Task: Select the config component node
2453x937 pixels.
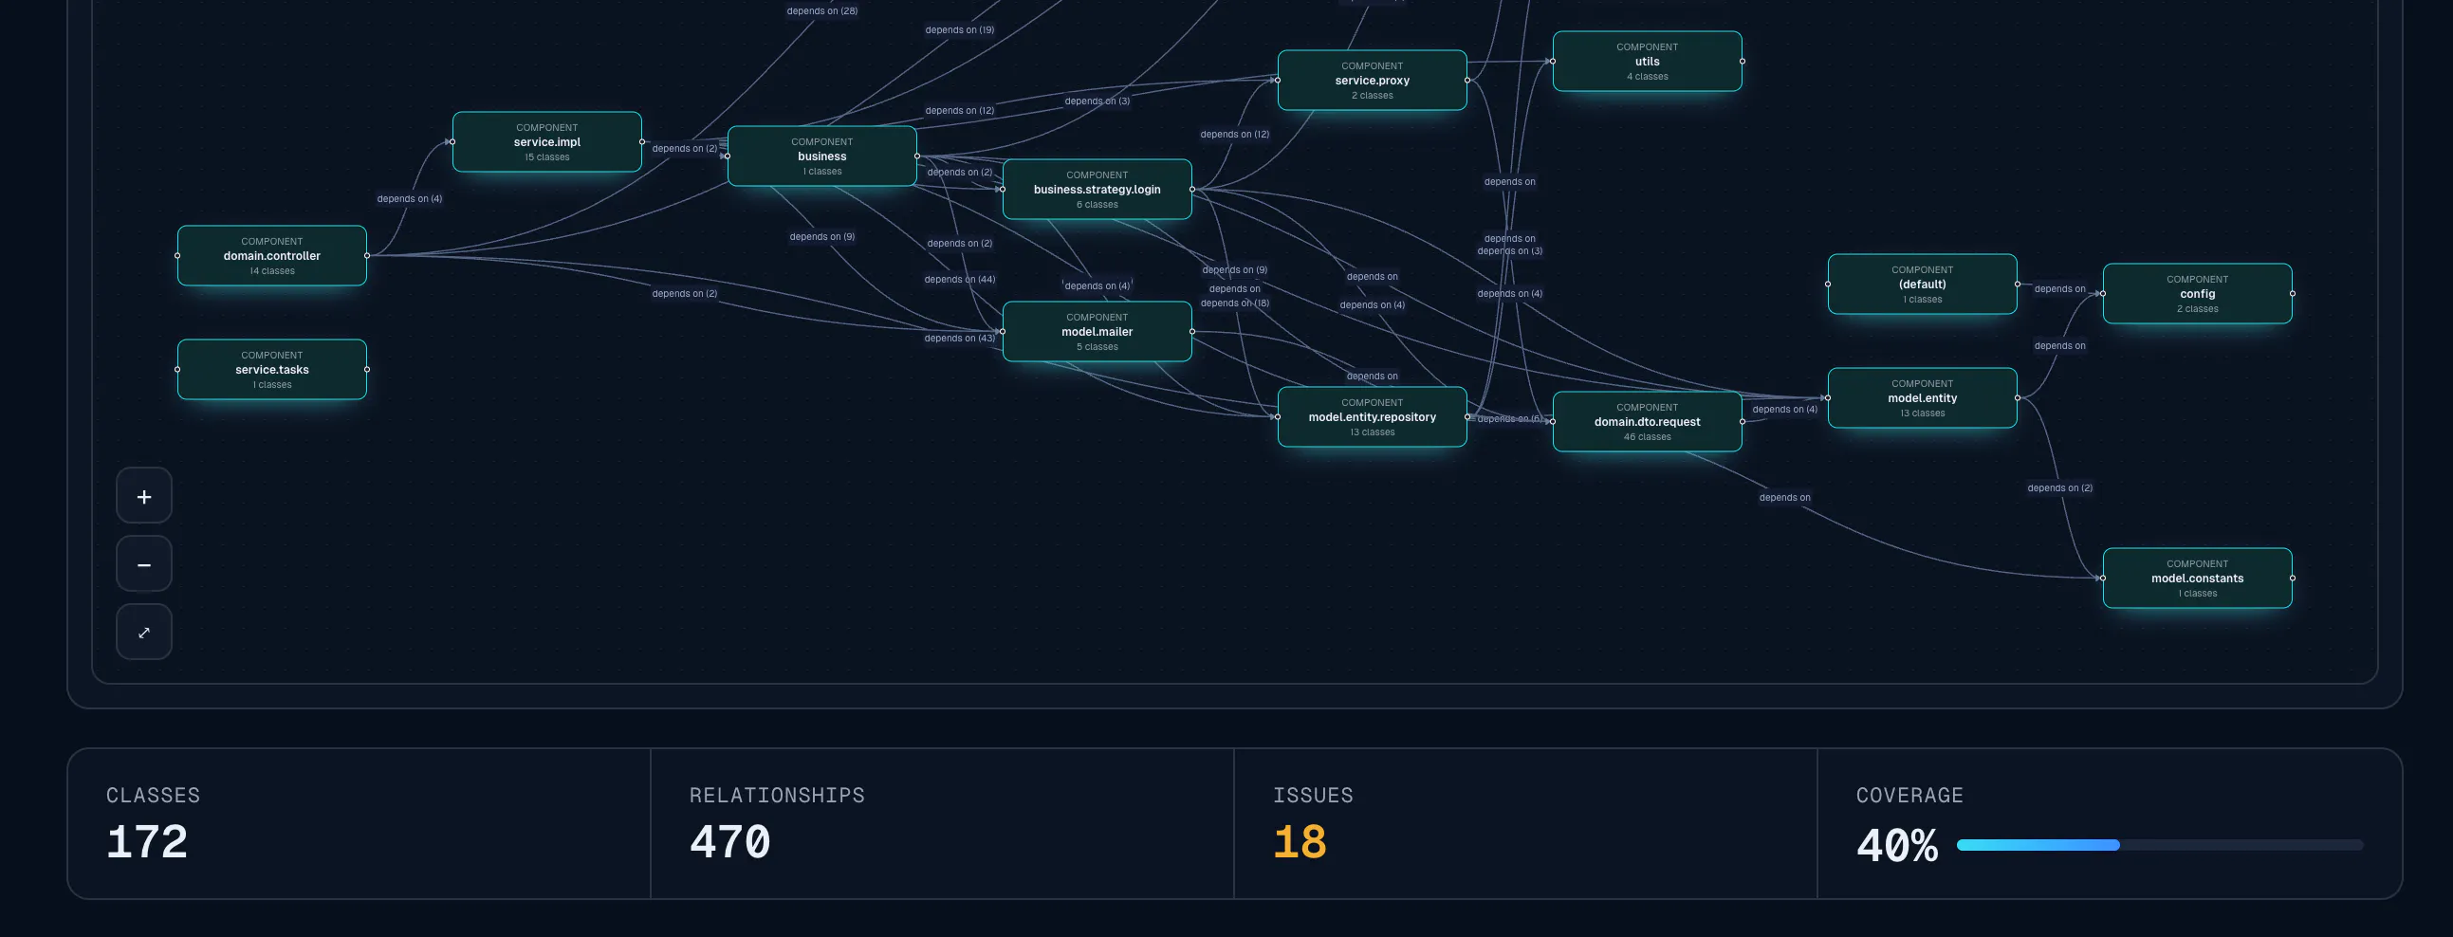Action: 2198,293
